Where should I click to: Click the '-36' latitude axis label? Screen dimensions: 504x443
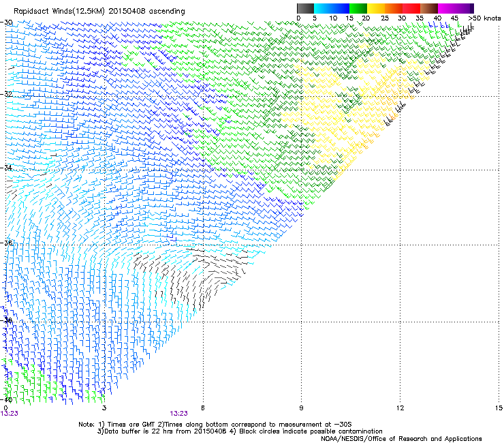(6, 243)
